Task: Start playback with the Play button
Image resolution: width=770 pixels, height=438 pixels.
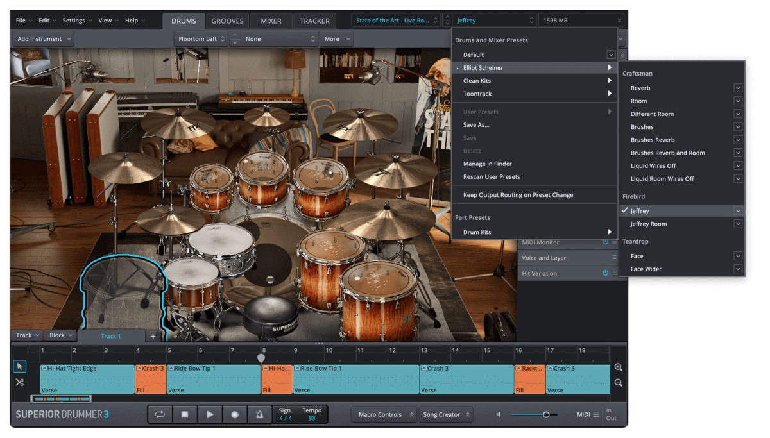Action: 210,414
